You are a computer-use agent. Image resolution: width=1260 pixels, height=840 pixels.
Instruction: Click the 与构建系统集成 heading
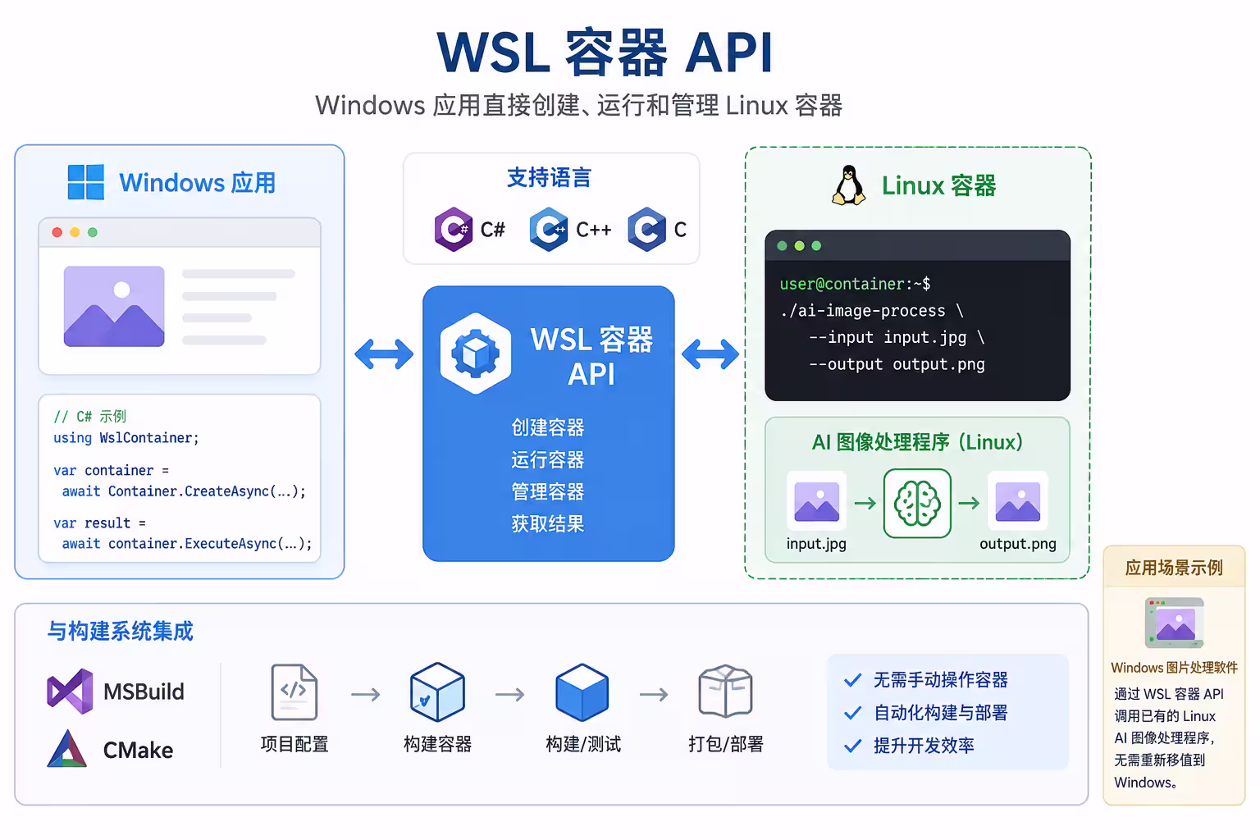click(120, 631)
